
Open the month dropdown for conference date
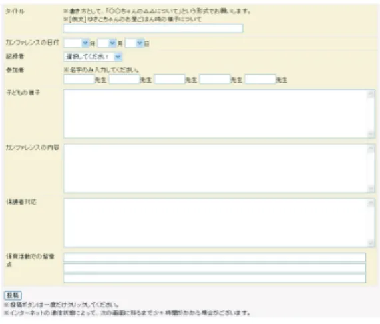tap(107, 43)
